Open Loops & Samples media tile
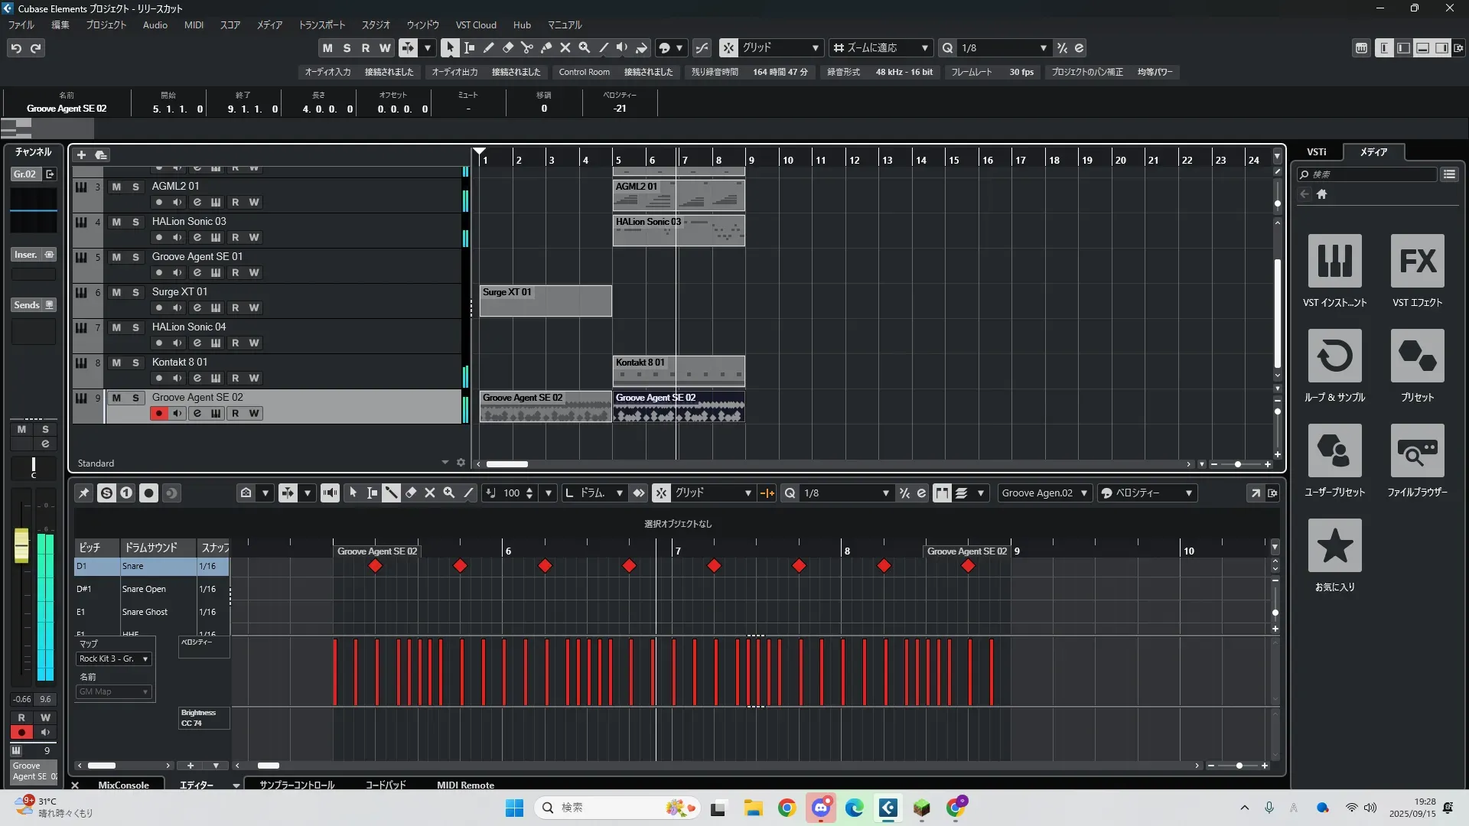Image resolution: width=1469 pixels, height=826 pixels. (x=1334, y=356)
